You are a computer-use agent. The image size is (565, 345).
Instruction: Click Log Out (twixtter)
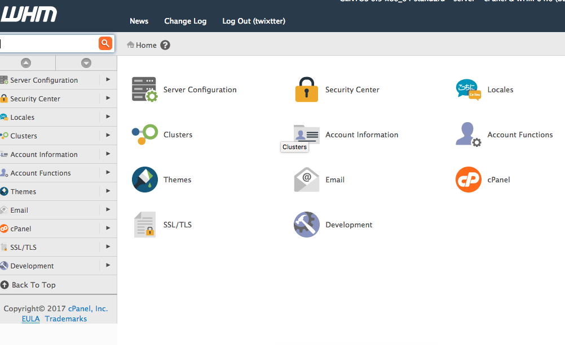254,21
